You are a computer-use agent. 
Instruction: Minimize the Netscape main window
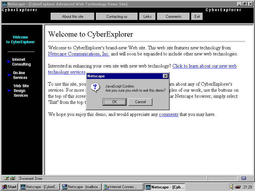pos(239,4)
